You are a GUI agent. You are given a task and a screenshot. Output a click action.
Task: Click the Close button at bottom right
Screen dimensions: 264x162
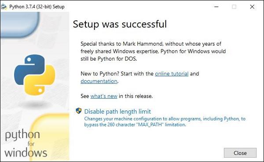tap(240, 153)
